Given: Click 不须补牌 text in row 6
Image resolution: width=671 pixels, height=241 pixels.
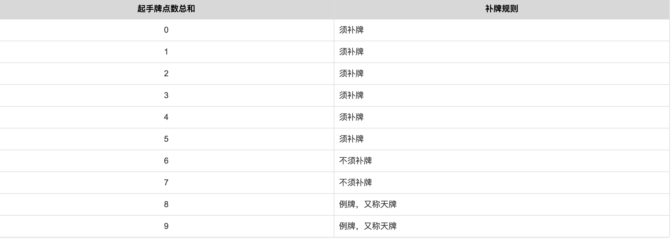Looking at the screenshot, I should (356, 161).
